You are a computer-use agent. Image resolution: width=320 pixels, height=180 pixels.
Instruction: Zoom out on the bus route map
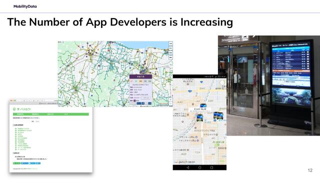pos(170,103)
